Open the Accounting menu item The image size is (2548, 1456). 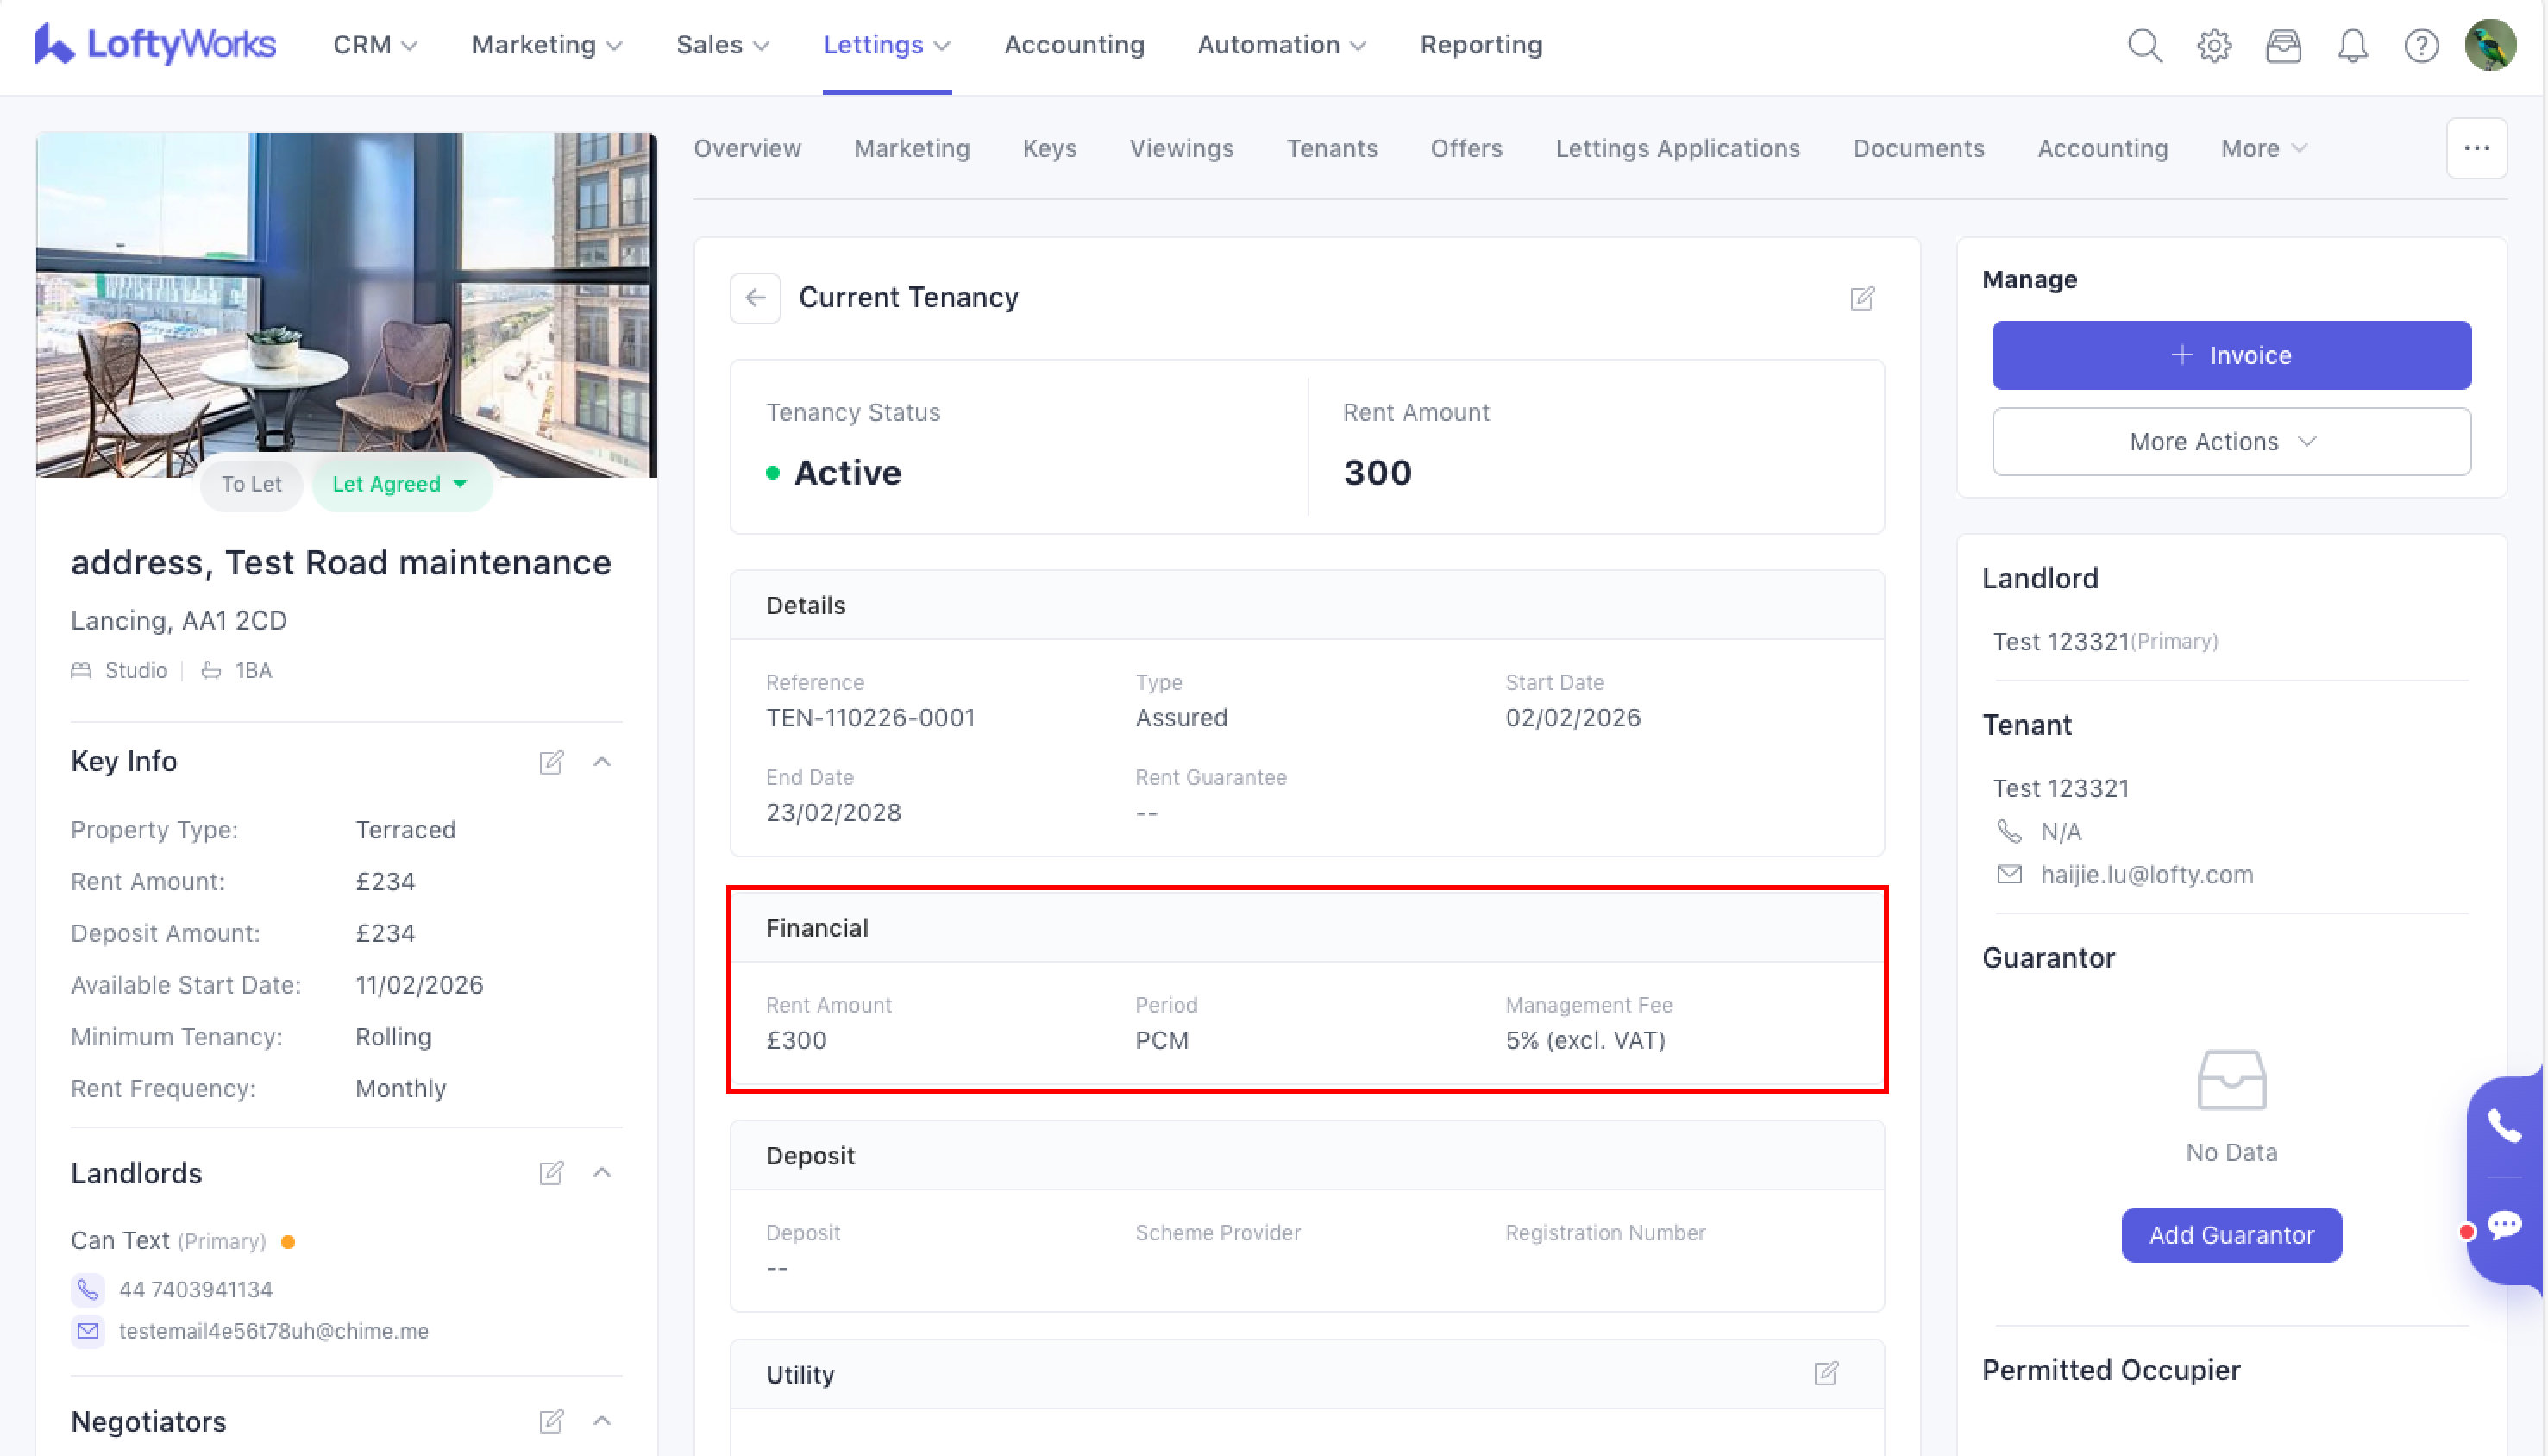(1073, 45)
